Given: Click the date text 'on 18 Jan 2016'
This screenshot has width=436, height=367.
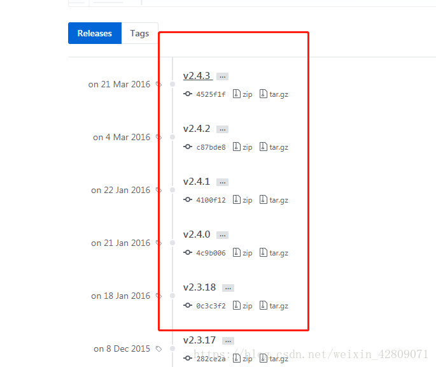Looking at the screenshot, I should tap(121, 296).
